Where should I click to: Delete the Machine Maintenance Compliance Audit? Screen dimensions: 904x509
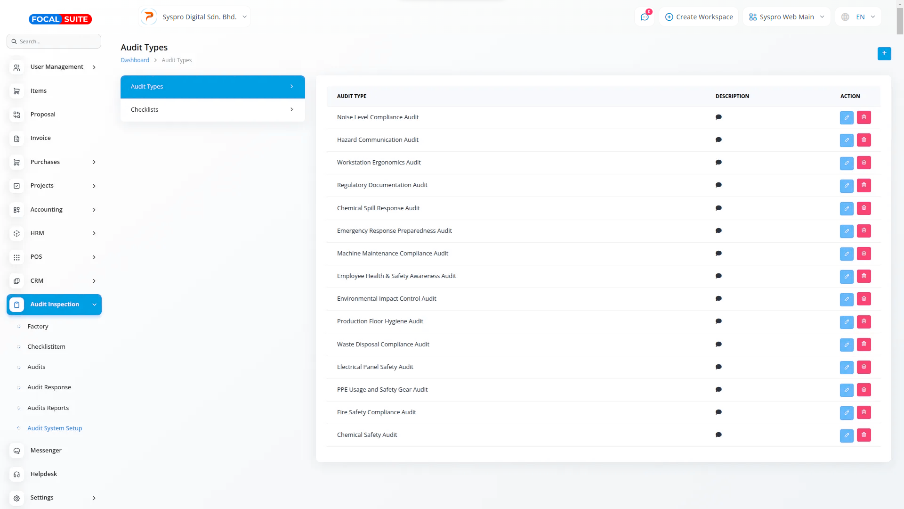click(x=864, y=254)
